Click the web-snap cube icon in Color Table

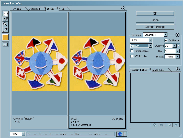(x=155, y=125)
